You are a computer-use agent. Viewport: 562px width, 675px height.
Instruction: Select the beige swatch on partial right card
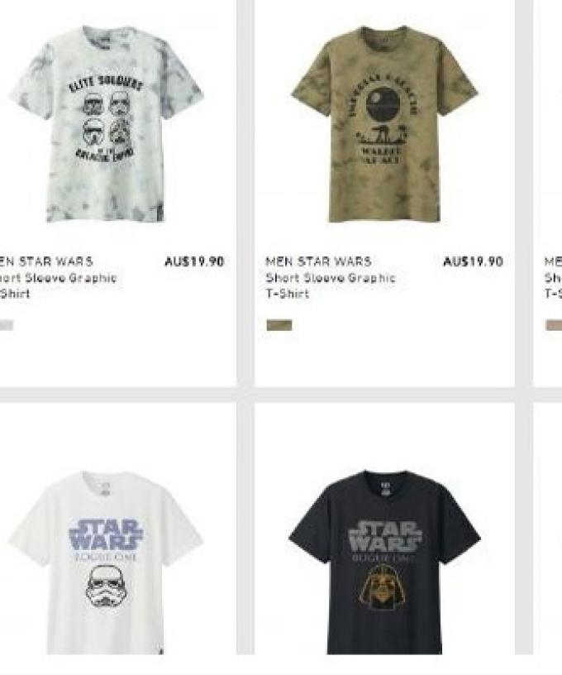(x=554, y=325)
